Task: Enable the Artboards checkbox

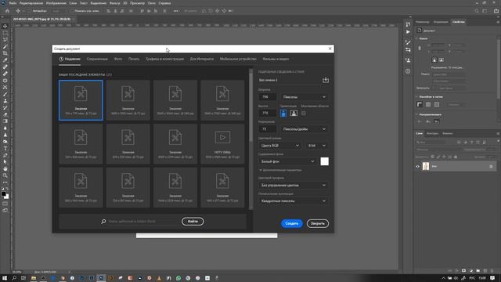Action: [304, 113]
